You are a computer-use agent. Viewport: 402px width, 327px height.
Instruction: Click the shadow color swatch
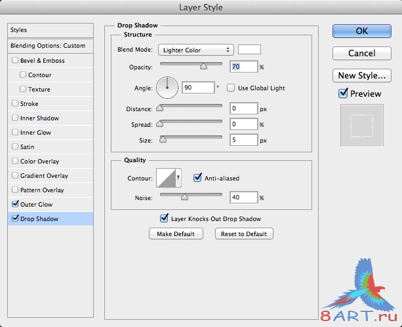pos(249,50)
